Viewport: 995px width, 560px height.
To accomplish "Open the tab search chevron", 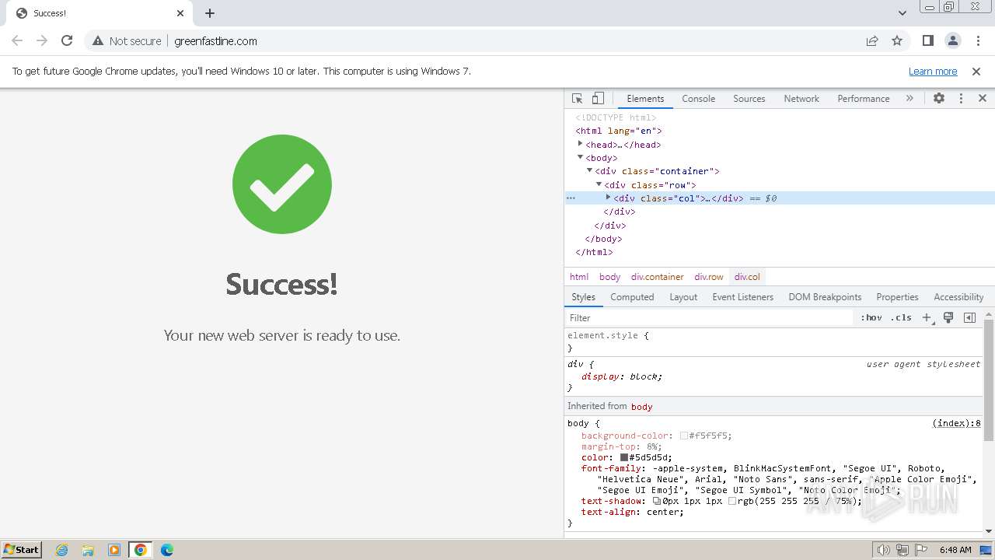I will 902,12.
